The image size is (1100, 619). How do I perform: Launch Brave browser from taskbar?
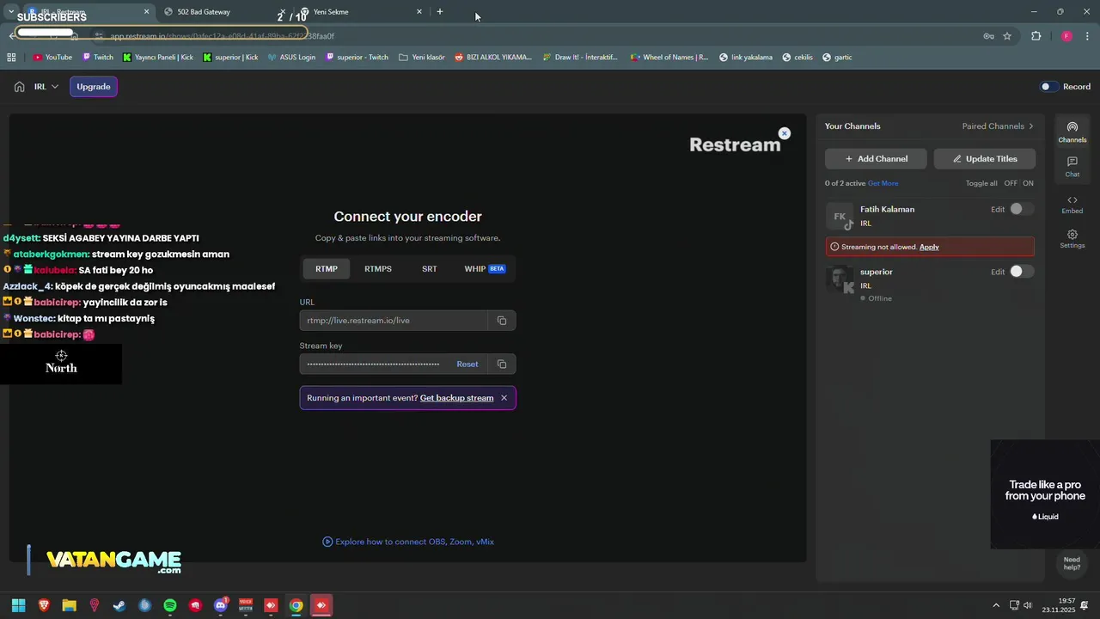coord(44,605)
